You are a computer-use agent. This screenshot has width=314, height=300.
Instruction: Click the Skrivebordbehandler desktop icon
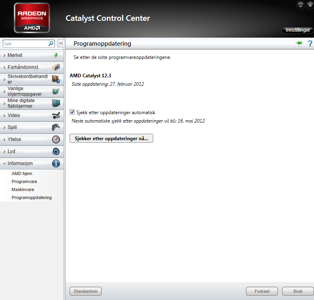[x=56, y=79]
